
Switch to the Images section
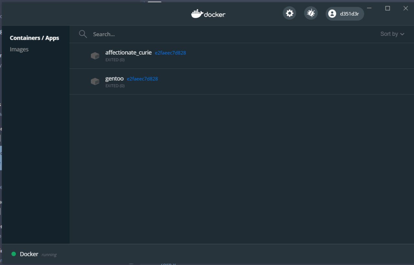[x=19, y=49]
